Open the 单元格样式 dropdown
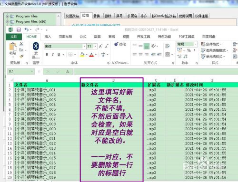Screen dimensions: 238x182 pyautogui.click(x=213, y=57)
